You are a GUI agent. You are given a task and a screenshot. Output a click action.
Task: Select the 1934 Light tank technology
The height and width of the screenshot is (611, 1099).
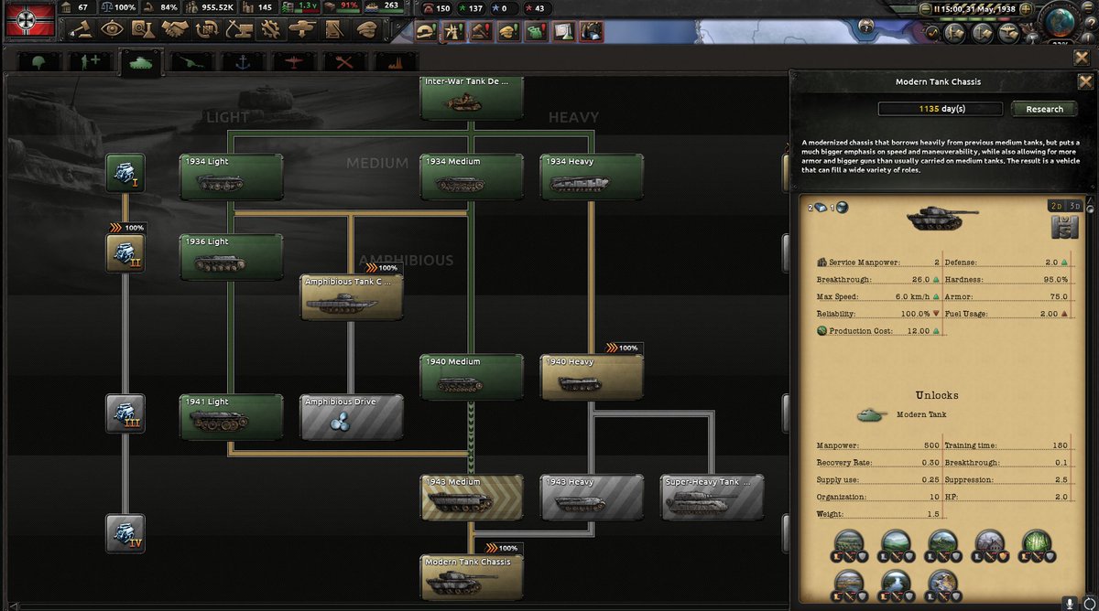232,177
